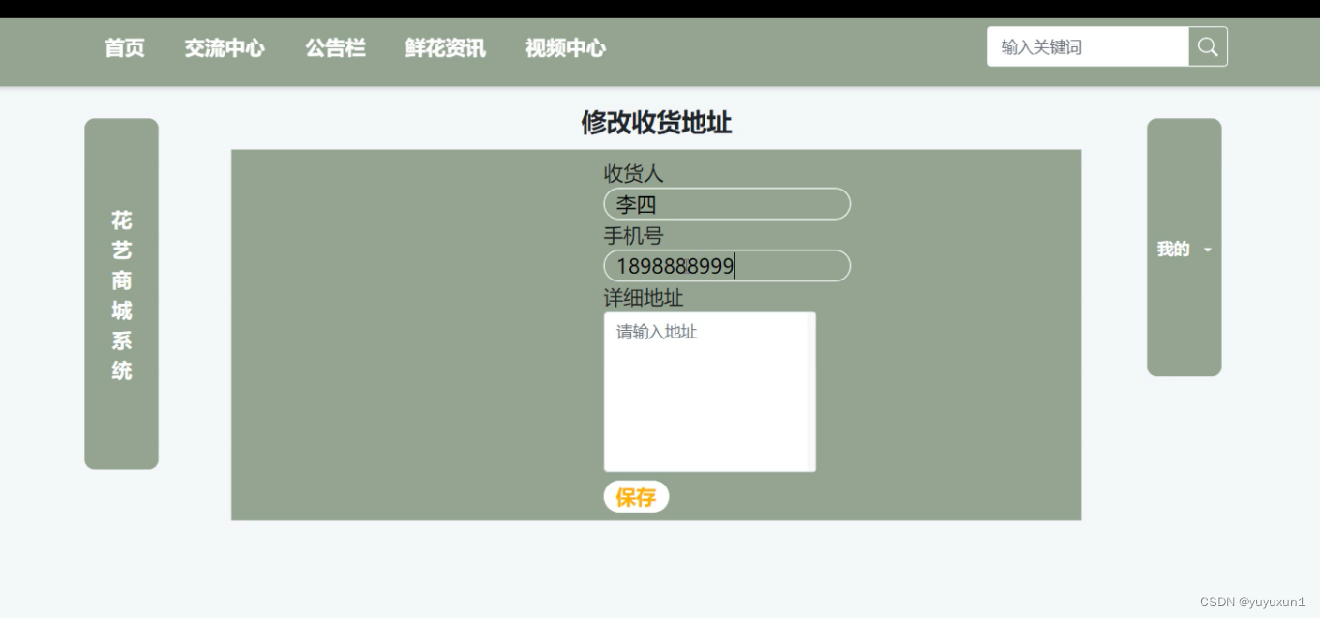Expand the 我的 dropdown arrow
This screenshot has width=1320, height=618.
click(1207, 250)
